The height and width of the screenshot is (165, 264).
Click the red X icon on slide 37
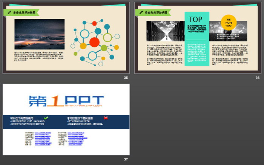coord(106,118)
